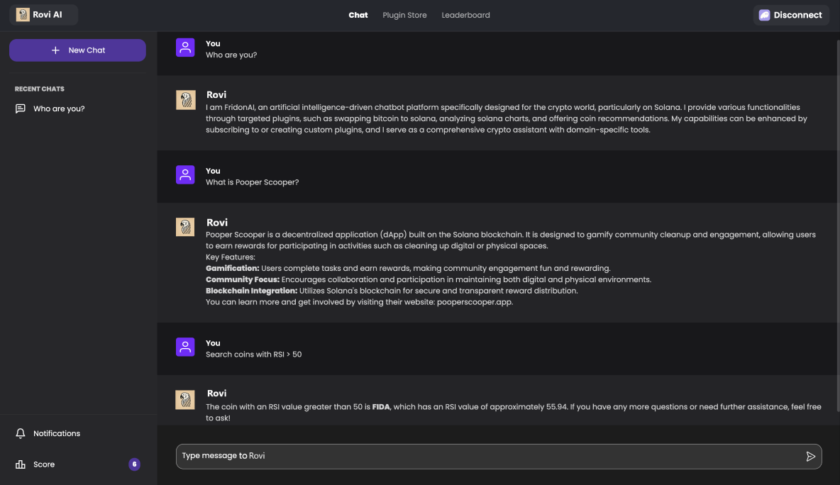
Task: Click the chat bubble icon beside 'Who are you?'
Action: (21, 108)
